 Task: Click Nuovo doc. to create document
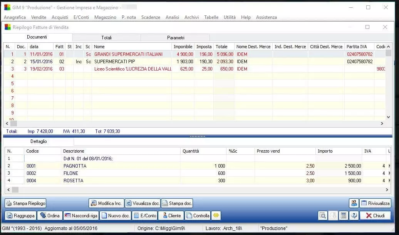[x=115, y=215]
